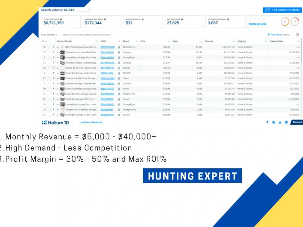Pin the IRIS USA 40 Quart product
This screenshot has width=303, height=227.
point(54,47)
